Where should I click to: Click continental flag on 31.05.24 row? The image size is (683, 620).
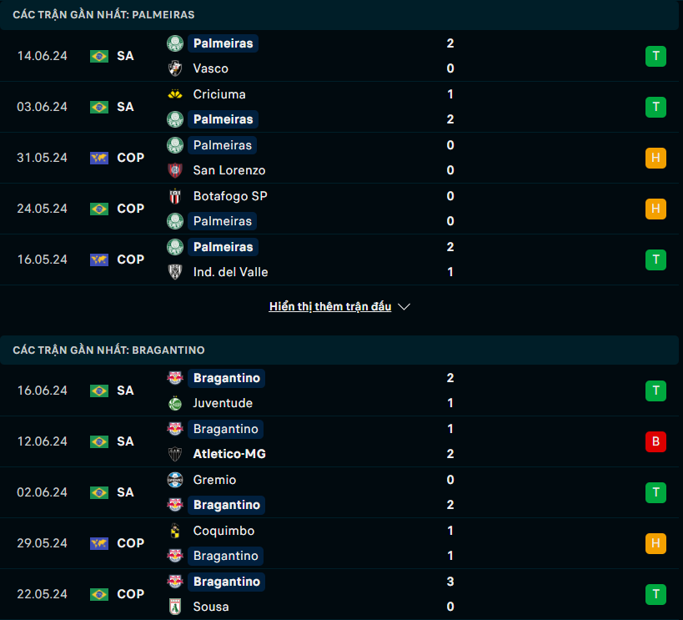click(99, 158)
